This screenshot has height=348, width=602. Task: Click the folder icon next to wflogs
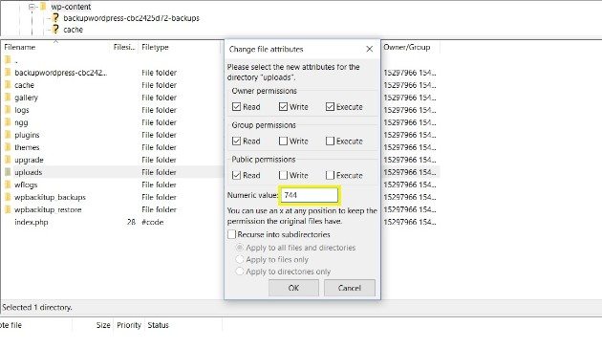click(x=8, y=185)
